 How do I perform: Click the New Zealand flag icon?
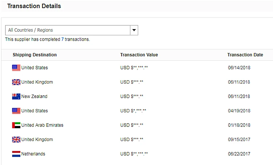[16, 96]
